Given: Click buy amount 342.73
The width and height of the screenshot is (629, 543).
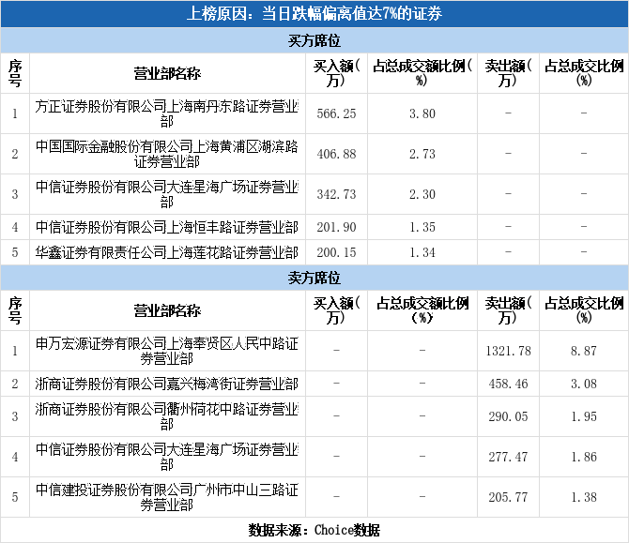Looking at the screenshot, I should pyautogui.click(x=336, y=194).
